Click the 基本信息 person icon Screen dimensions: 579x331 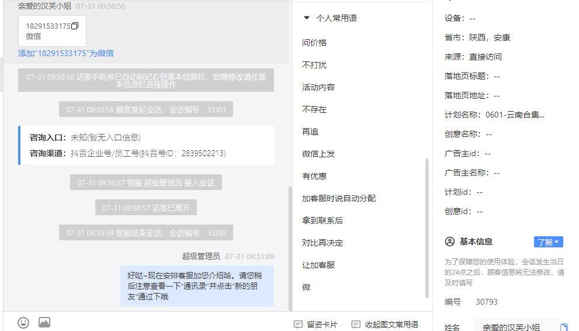tap(450, 242)
